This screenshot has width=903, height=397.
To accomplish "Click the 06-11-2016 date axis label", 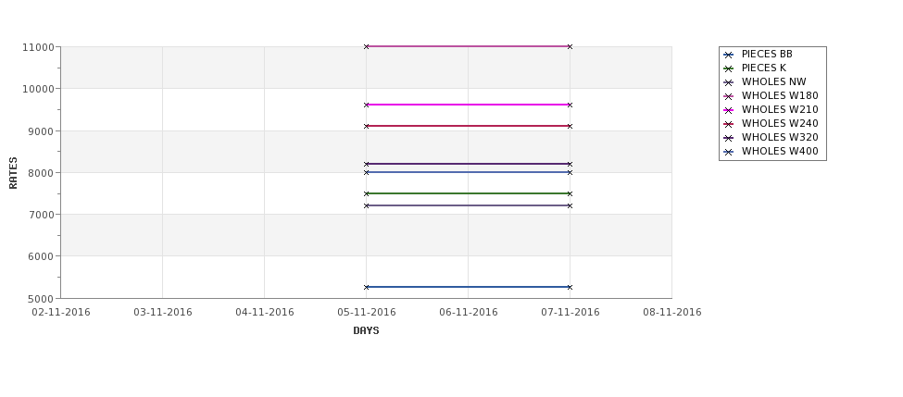I will [x=469, y=312].
